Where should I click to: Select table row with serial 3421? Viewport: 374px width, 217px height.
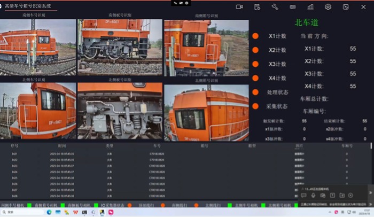tap(14, 153)
